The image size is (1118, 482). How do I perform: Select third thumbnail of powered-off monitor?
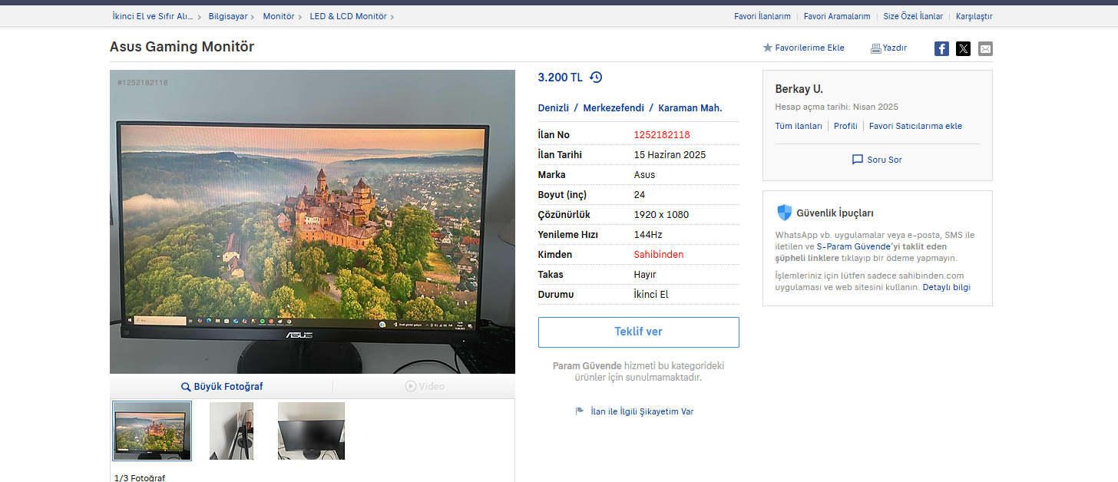pos(311,431)
